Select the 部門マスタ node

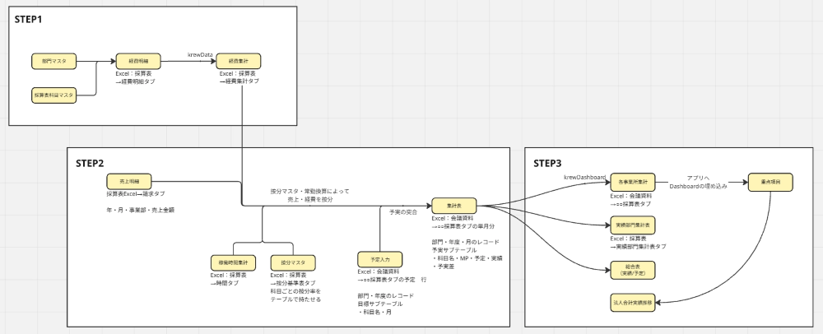(53, 62)
